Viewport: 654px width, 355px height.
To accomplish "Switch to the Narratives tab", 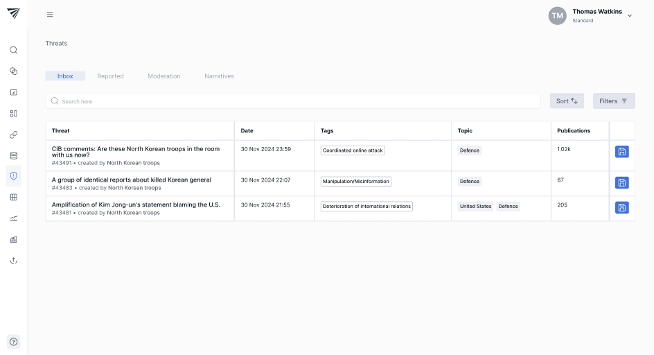I will coord(219,76).
